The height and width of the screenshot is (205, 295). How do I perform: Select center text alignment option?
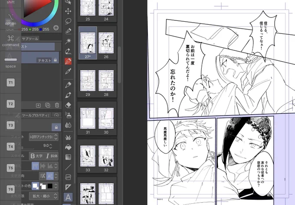43,166
